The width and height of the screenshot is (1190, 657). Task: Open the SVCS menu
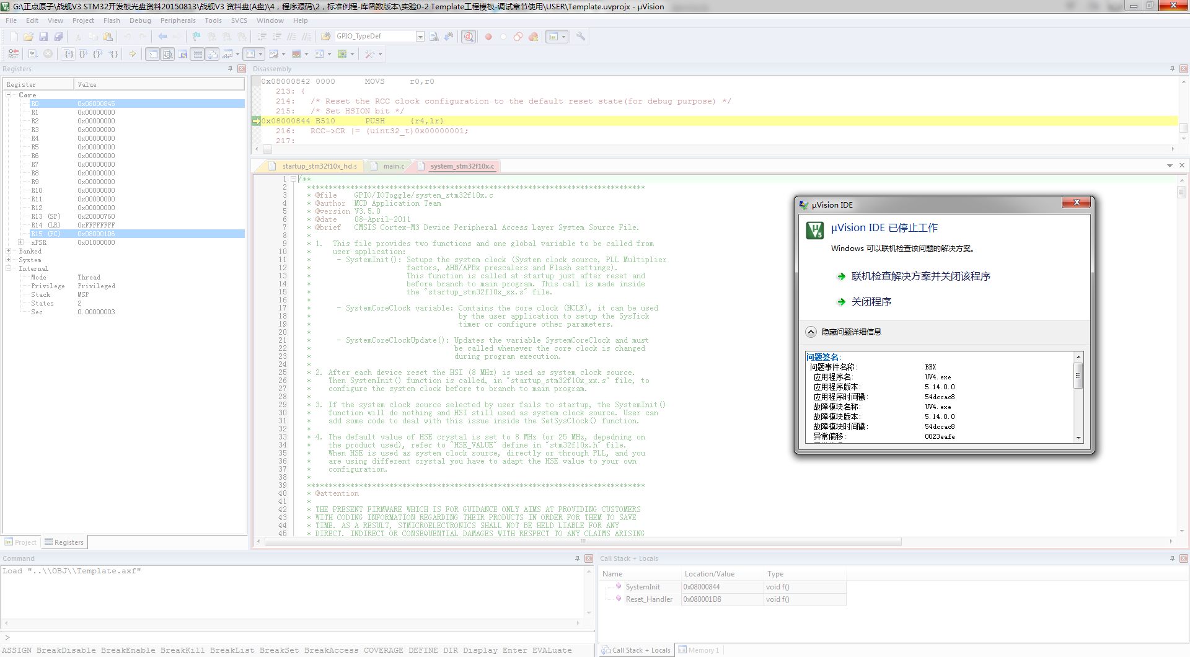coord(239,20)
